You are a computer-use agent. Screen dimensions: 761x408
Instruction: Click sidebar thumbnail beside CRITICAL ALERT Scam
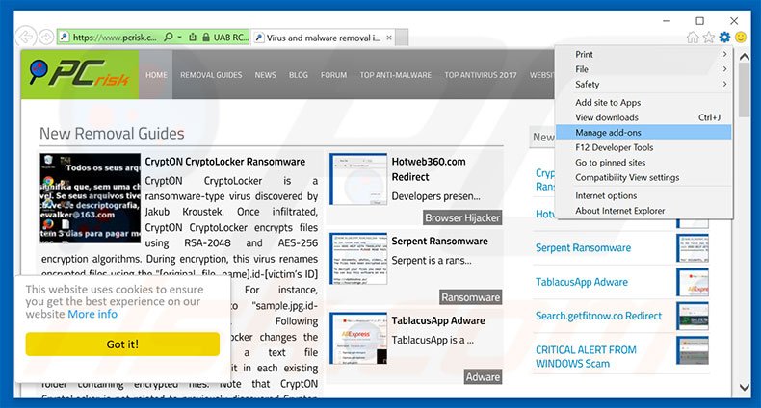pyautogui.click(x=693, y=350)
